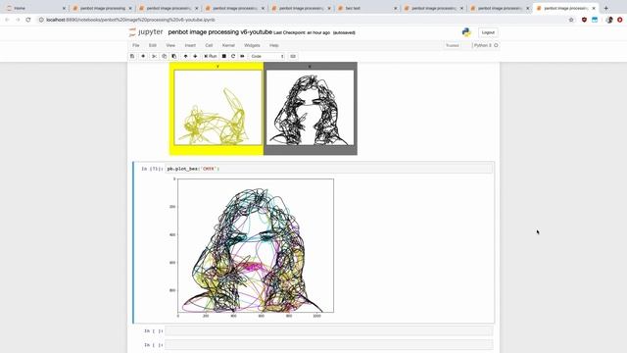Click the code cell containing pb.plot_bez

(x=329, y=169)
